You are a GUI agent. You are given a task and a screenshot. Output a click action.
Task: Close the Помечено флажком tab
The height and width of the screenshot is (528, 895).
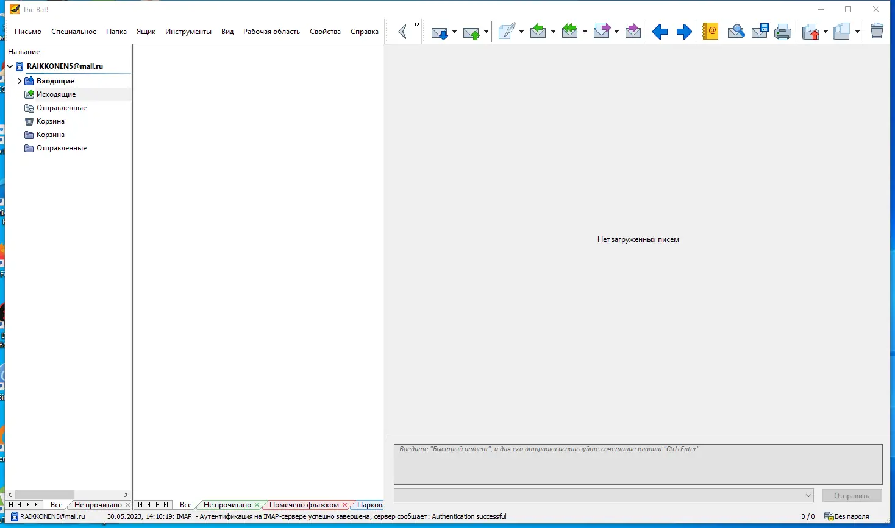[345, 505]
